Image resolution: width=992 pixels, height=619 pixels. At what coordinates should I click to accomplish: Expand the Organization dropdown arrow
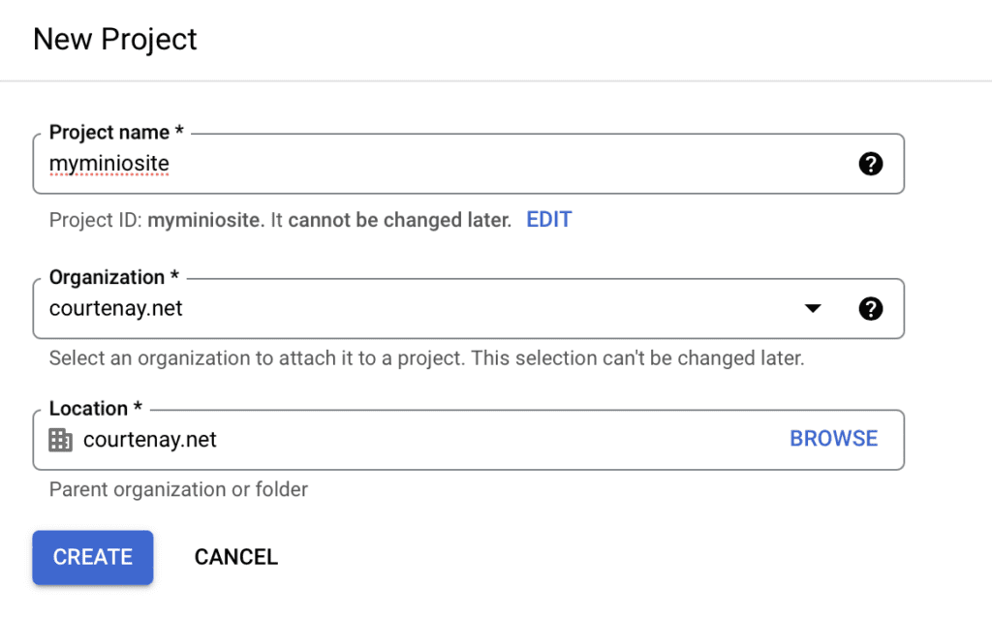(813, 309)
